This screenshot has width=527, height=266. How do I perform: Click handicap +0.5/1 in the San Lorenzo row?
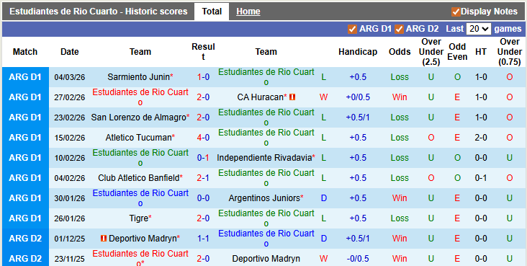click(x=358, y=118)
